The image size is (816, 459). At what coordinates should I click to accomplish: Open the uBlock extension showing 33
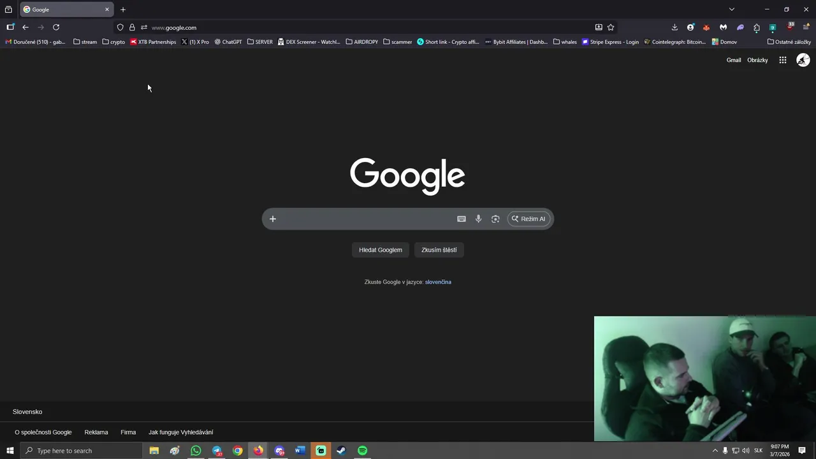tap(790, 27)
